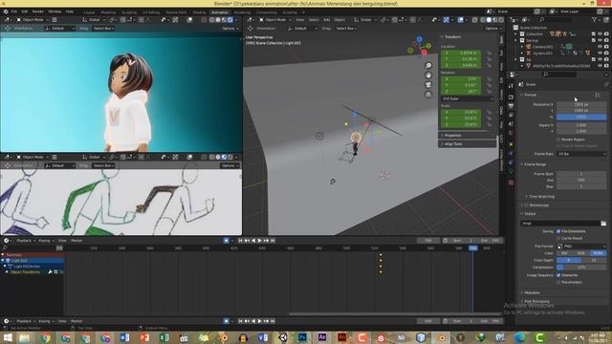This screenshot has height=344, width=612.
Task: Open Keying popover in upper timeline
Action: [46, 241]
